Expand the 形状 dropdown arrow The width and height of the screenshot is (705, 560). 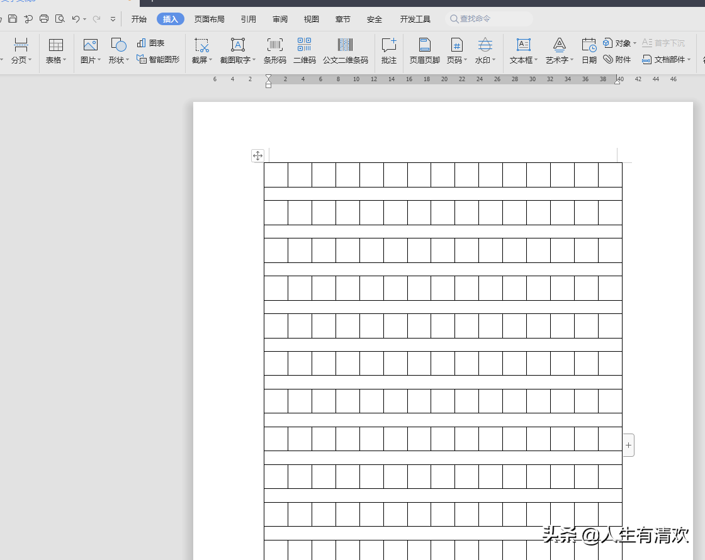128,60
